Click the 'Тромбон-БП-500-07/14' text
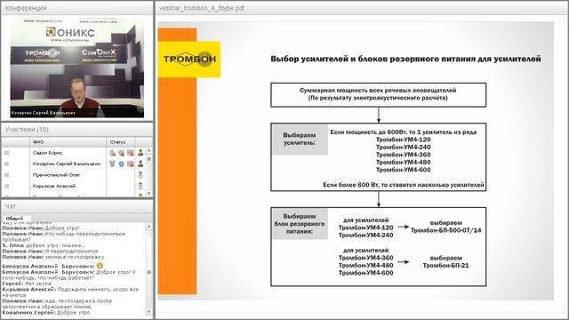This screenshot has width=569, height=320. tap(446, 230)
